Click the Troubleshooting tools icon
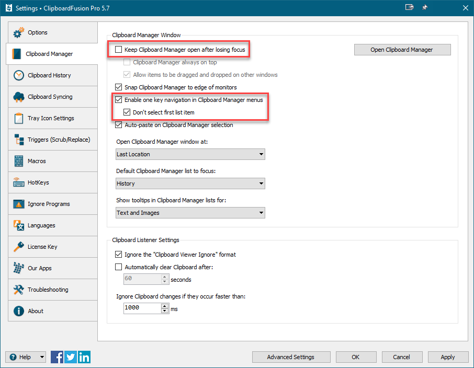474x368 pixels. (19, 290)
